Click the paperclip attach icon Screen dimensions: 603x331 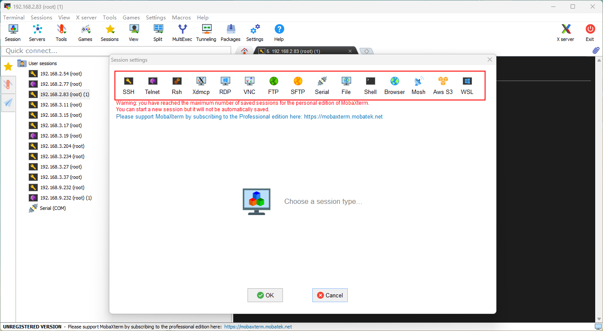(x=596, y=51)
